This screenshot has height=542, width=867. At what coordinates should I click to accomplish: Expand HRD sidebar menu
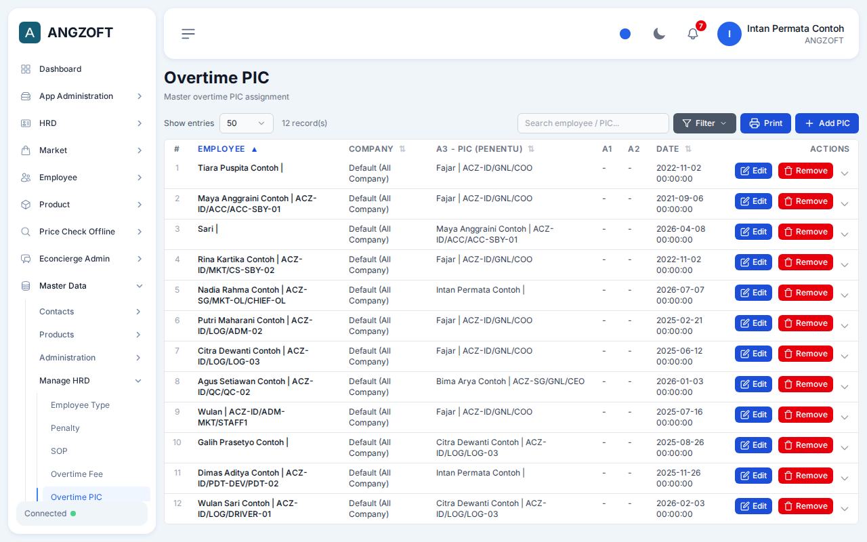[82, 123]
